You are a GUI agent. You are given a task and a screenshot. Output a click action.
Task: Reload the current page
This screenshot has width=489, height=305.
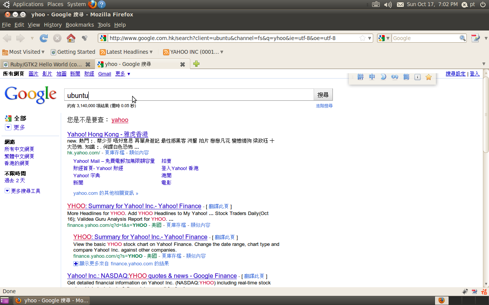pyautogui.click(x=44, y=38)
